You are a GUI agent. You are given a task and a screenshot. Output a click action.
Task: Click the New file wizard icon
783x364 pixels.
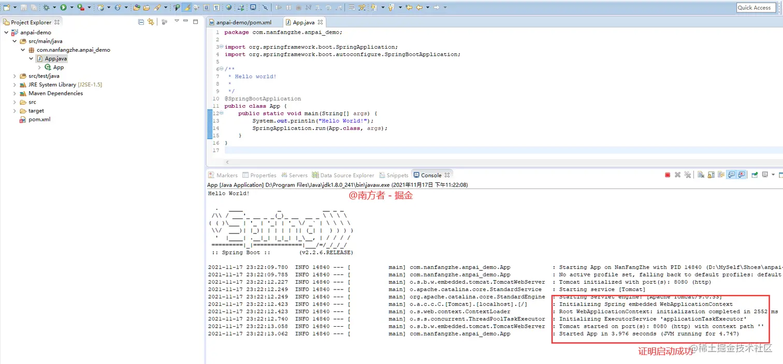click(x=6, y=7)
